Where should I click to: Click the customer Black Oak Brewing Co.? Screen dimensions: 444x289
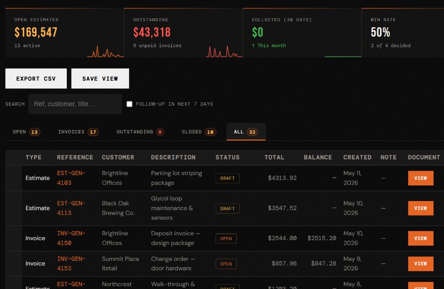tap(118, 208)
